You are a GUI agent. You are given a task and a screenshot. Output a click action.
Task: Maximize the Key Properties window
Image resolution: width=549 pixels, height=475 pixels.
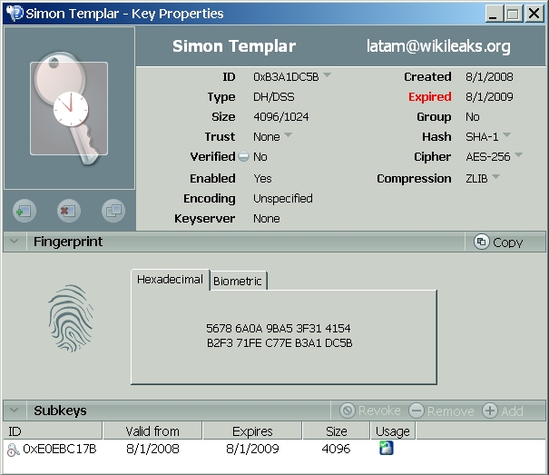(x=514, y=14)
